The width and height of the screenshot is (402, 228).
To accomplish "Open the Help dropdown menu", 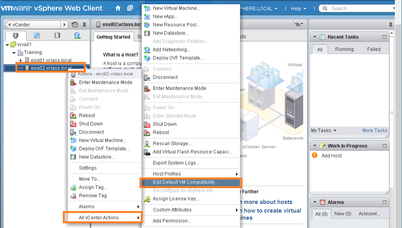I will (x=298, y=8).
